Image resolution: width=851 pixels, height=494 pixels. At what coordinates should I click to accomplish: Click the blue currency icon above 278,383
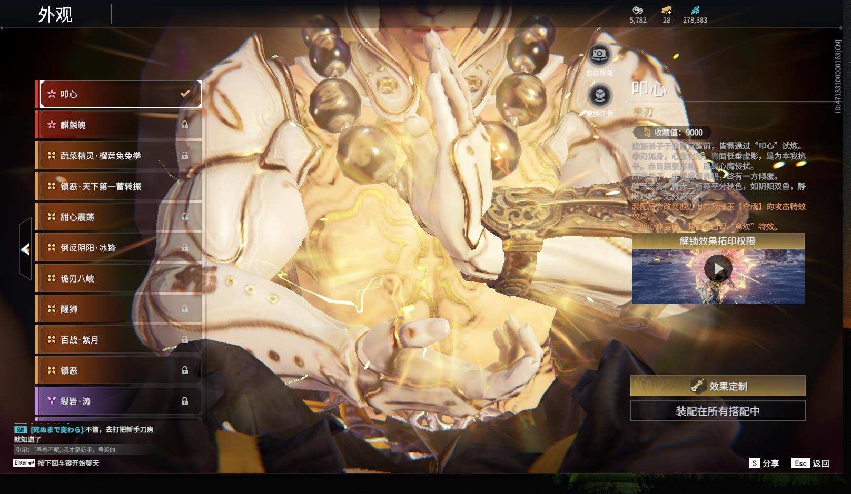[695, 10]
